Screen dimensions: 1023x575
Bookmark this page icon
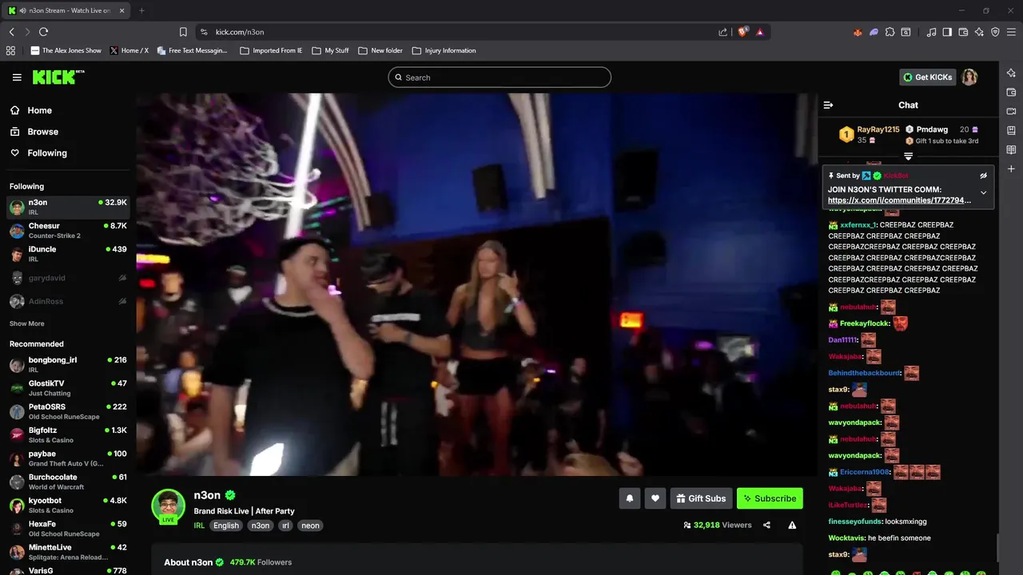click(183, 32)
